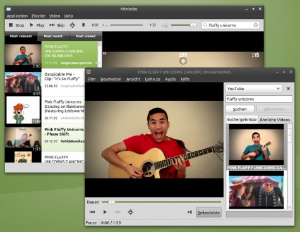The width and height of the screenshot is (300, 232).
Task: Skip to next video in Minitube
Action: [57, 25]
